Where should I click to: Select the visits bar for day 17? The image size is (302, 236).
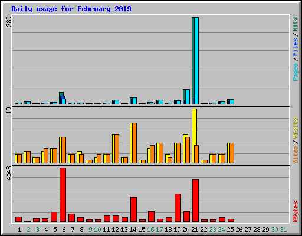point(157,153)
